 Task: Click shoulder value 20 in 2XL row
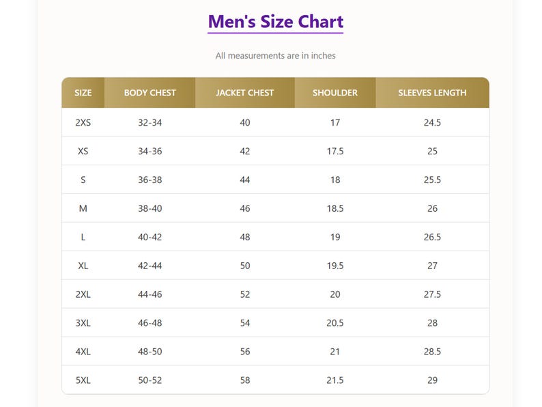335,294
